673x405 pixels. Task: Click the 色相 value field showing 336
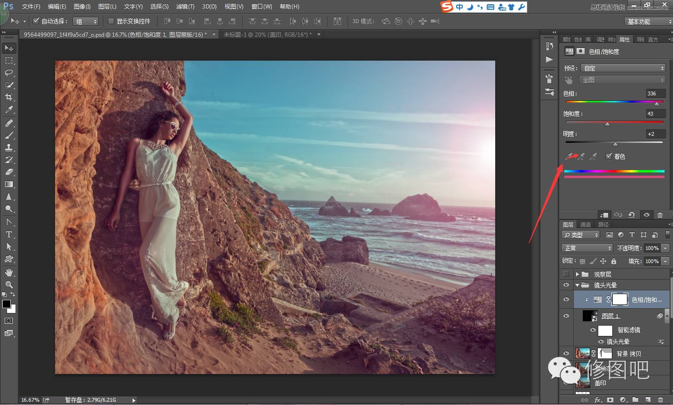pyautogui.click(x=656, y=93)
